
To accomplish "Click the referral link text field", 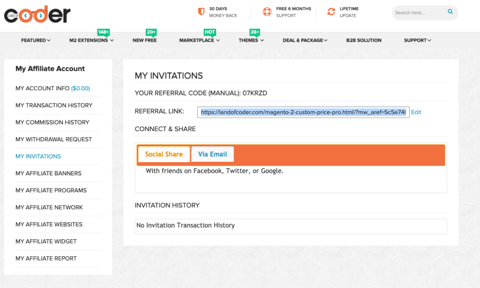I will (303, 112).
